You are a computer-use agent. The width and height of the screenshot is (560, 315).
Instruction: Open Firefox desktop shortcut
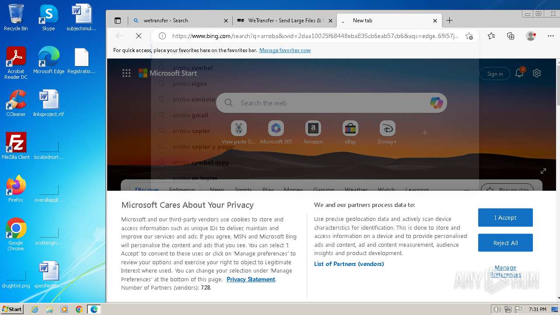point(16,189)
